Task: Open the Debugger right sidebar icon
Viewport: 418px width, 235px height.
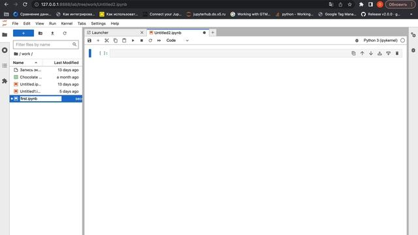Action: (x=413, y=50)
